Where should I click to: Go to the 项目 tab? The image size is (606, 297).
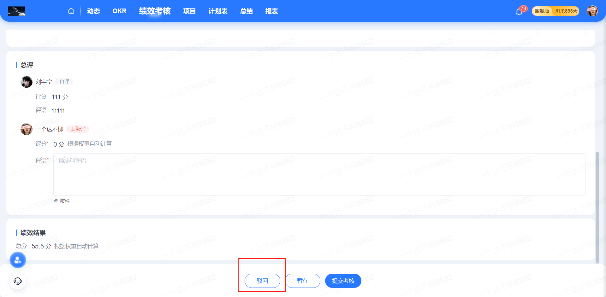(189, 11)
